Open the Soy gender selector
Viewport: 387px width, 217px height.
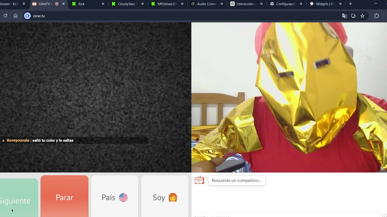[x=165, y=196]
